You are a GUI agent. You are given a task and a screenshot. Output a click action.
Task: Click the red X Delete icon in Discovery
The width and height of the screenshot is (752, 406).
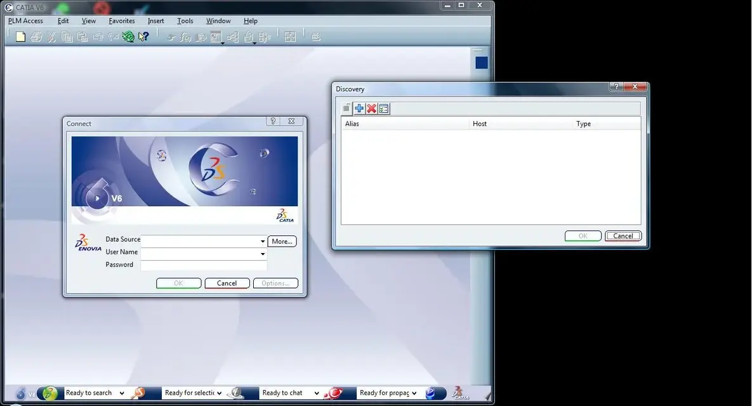(371, 108)
